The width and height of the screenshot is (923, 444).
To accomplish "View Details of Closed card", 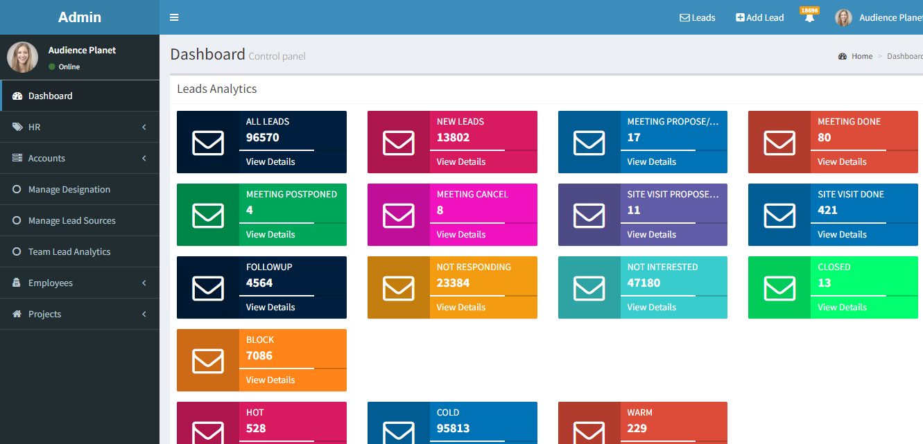I will point(842,307).
